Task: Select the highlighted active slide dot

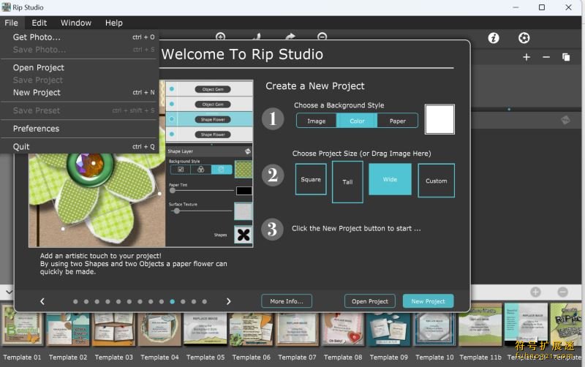Action: (x=172, y=301)
